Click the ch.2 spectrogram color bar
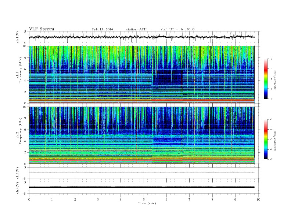Screen dimensions: 291x224 [266, 139]
